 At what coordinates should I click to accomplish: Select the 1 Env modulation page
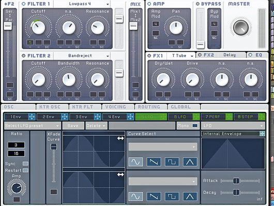tap(16, 117)
